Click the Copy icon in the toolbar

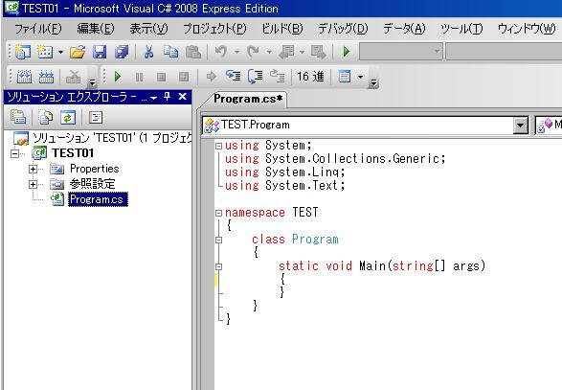tap(171, 52)
